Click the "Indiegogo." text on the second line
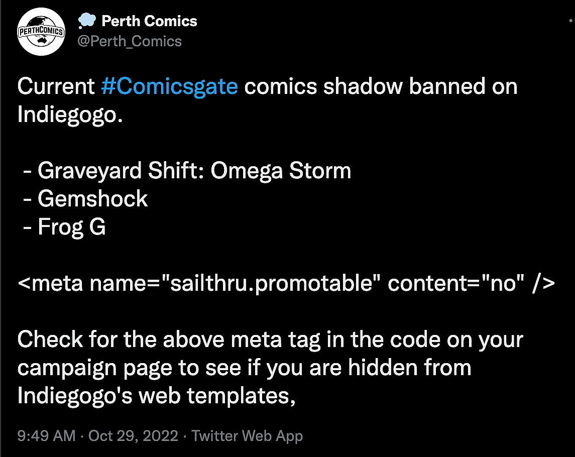This screenshot has width=575, height=457. tap(70, 115)
